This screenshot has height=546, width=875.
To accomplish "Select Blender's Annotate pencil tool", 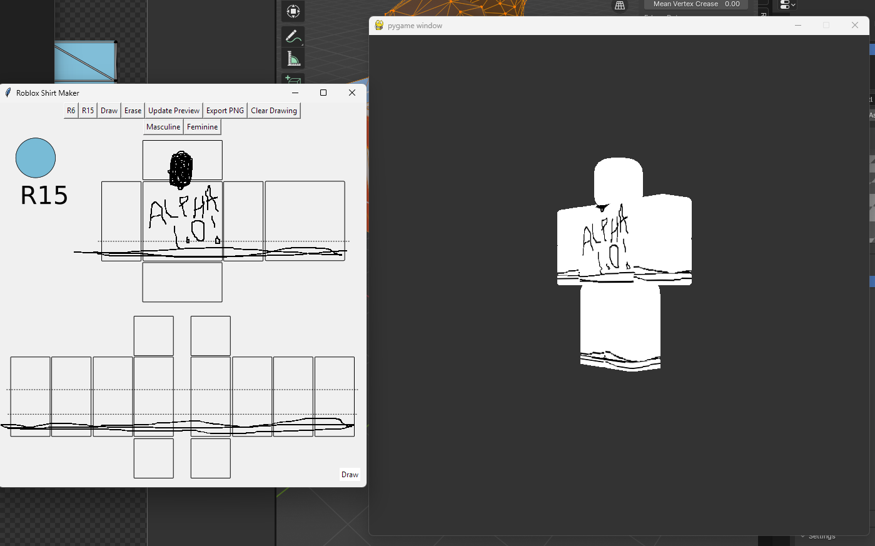I will coord(293,37).
